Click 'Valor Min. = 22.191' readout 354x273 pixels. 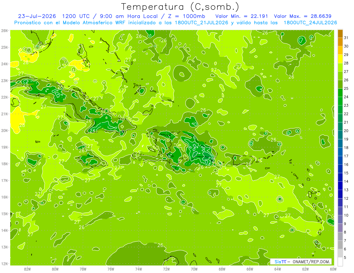(x=242, y=16)
